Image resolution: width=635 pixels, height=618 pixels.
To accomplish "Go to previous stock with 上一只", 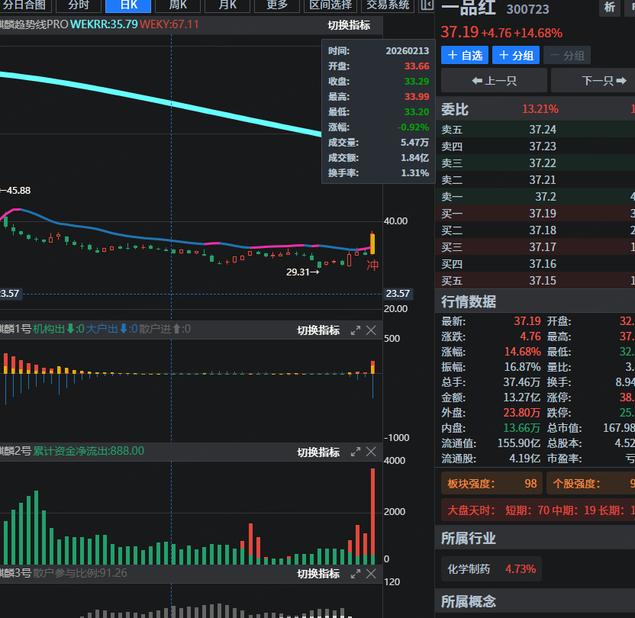I will (494, 80).
